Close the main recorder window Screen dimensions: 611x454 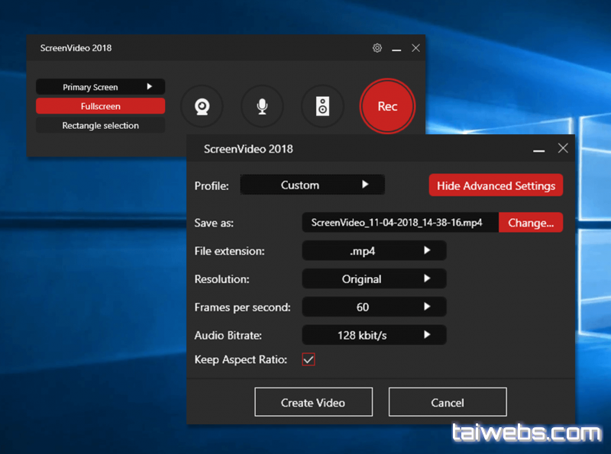[x=415, y=48]
